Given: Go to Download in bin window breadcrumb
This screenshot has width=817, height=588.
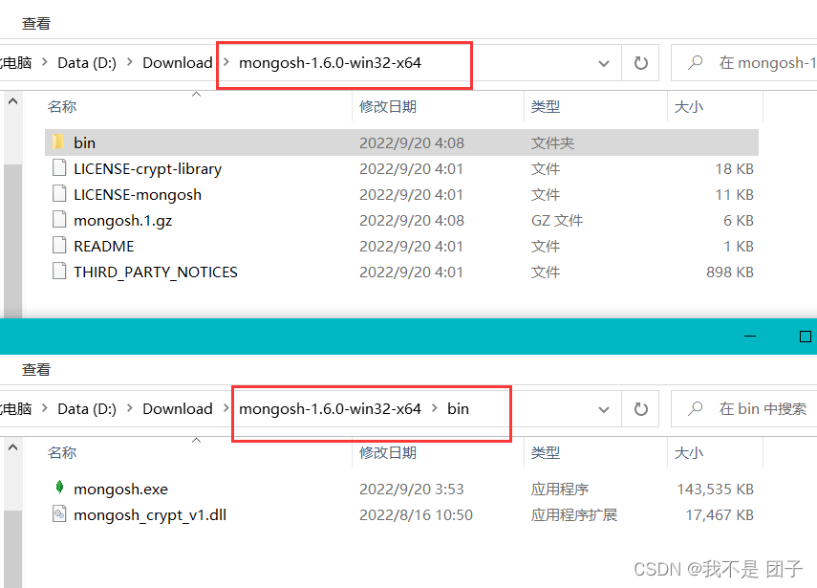Looking at the screenshot, I should 178,408.
